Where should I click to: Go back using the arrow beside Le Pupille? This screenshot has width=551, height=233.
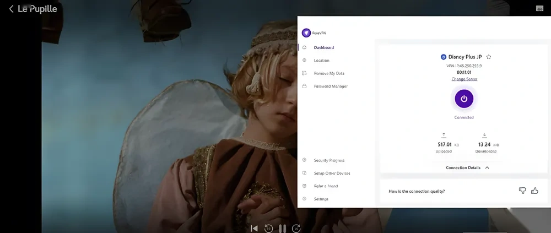pyautogui.click(x=11, y=9)
